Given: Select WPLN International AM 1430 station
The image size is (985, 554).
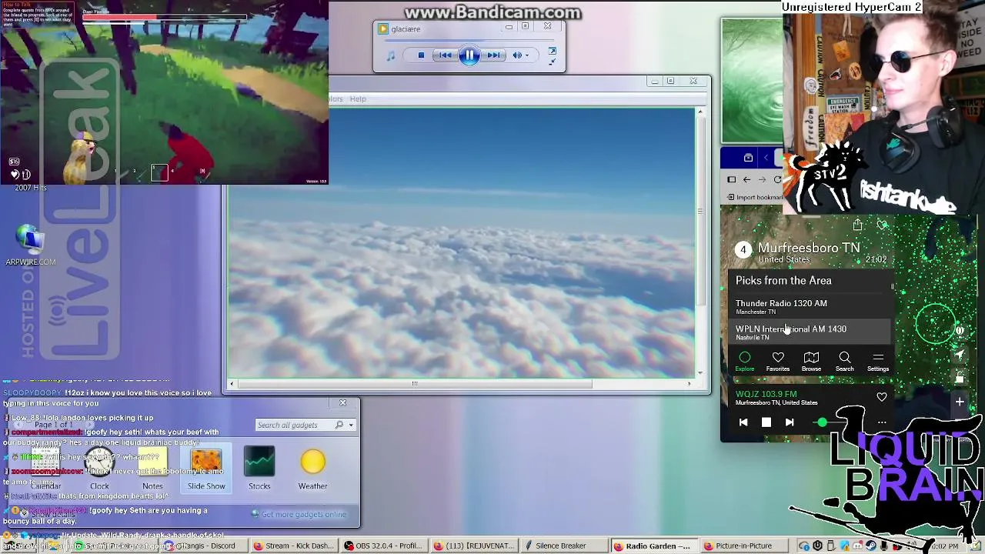Looking at the screenshot, I should pyautogui.click(x=809, y=332).
